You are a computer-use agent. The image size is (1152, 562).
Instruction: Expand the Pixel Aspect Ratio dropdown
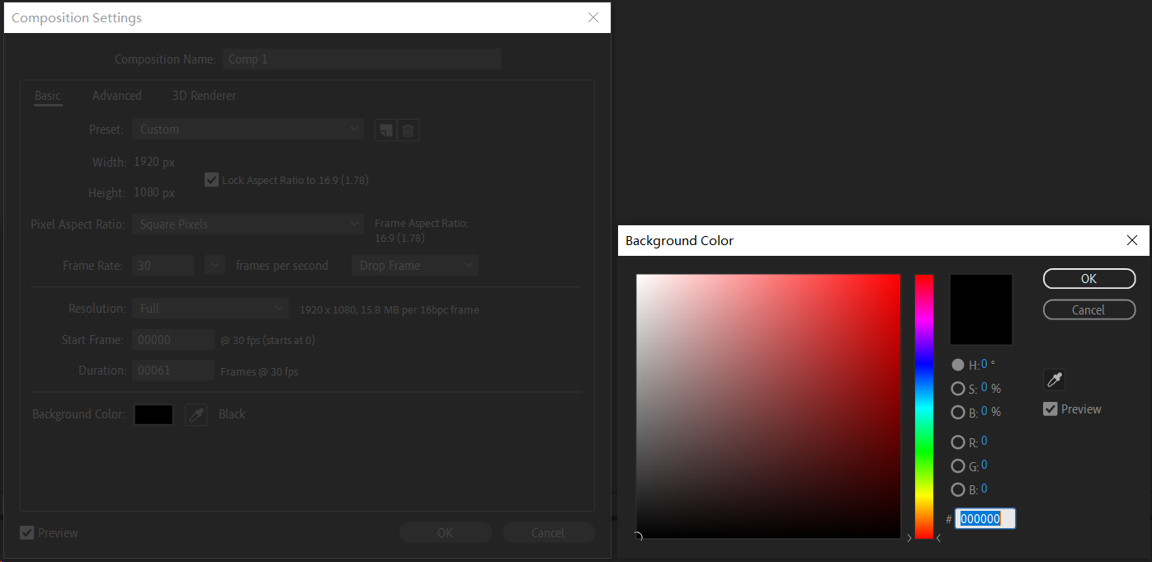click(248, 224)
